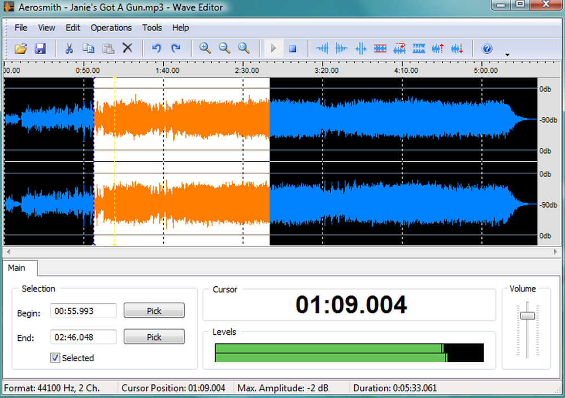Apply the fade out effect icon
The height and width of the screenshot is (398, 565).
[341, 48]
